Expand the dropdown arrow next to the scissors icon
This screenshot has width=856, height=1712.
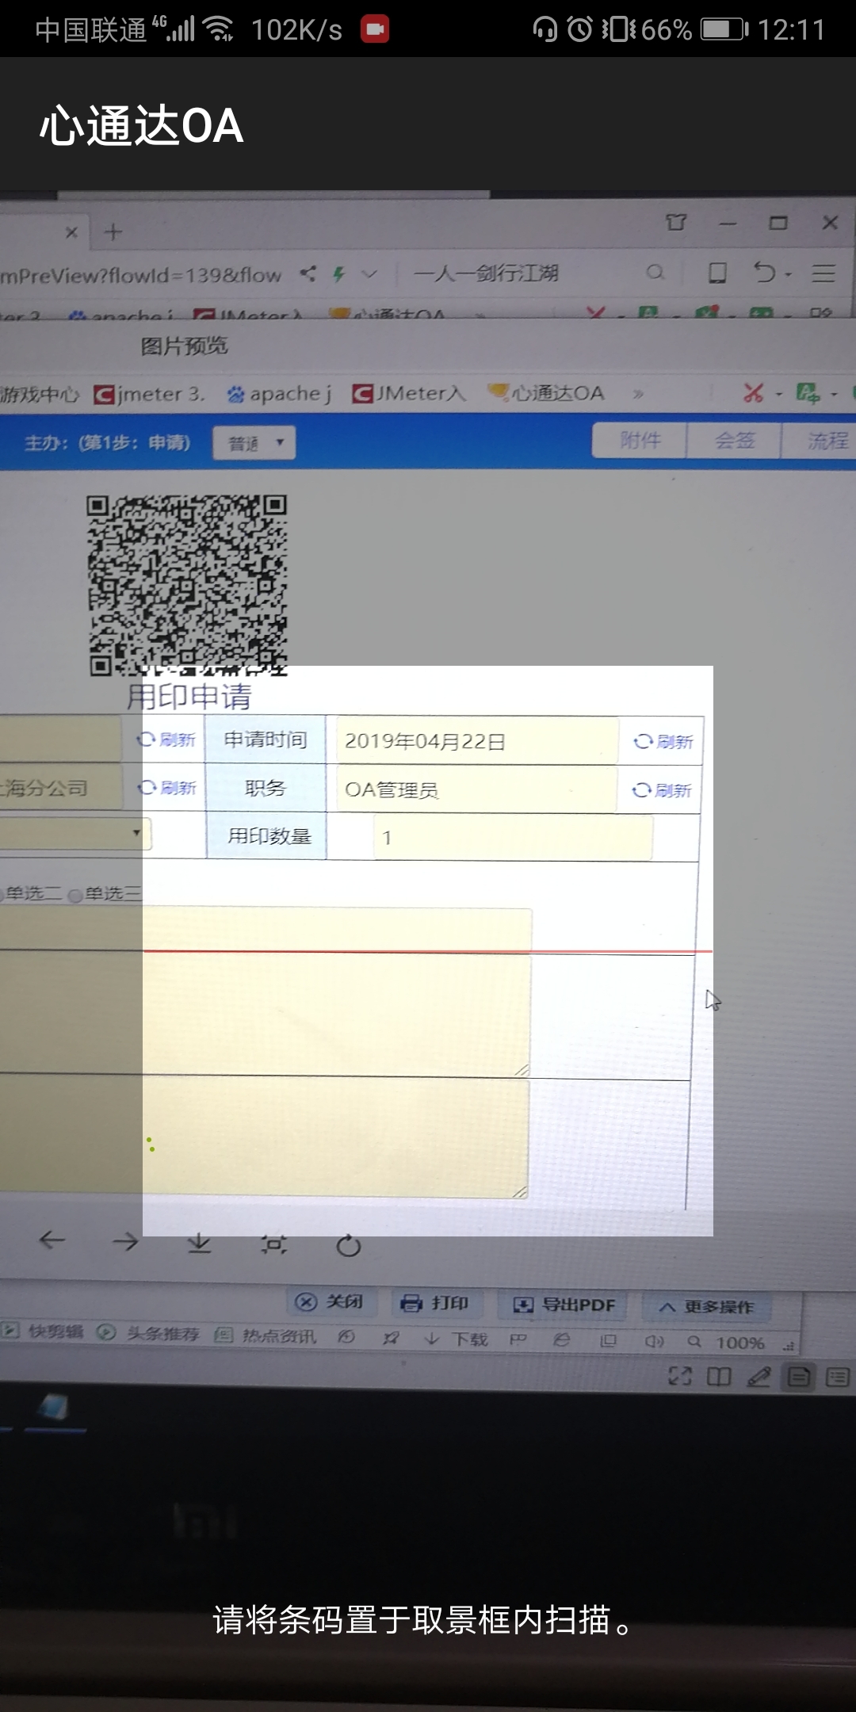[778, 393]
